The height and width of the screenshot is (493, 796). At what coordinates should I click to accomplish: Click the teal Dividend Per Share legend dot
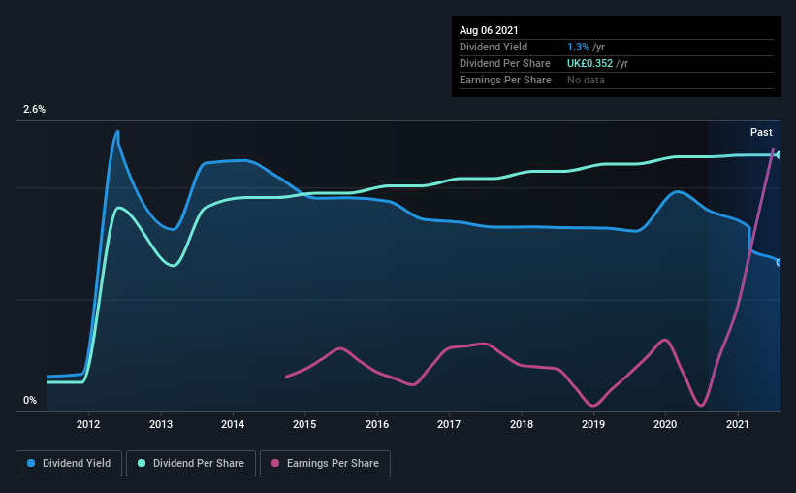click(142, 463)
